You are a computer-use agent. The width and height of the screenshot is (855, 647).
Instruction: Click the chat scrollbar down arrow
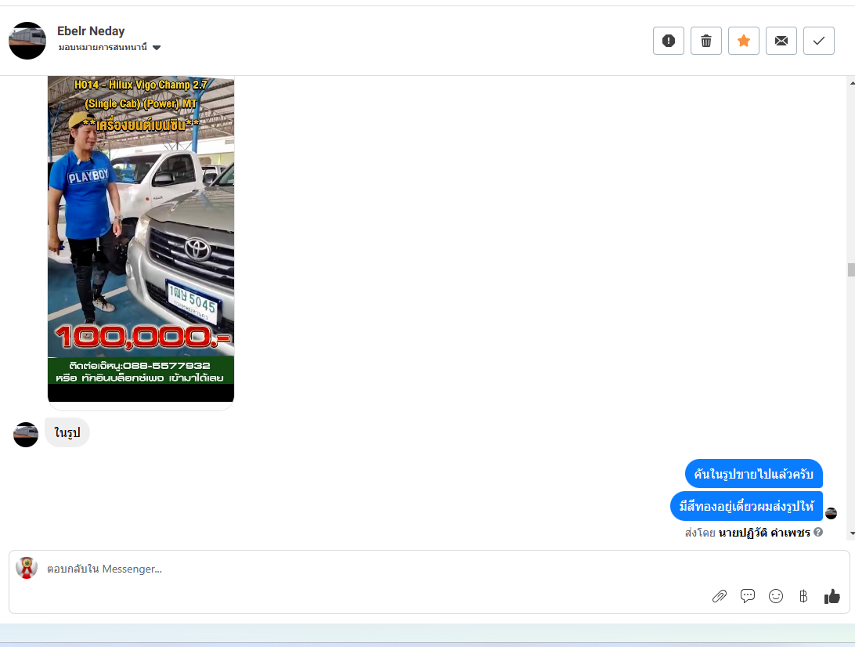pyautogui.click(x=851, y=533)
